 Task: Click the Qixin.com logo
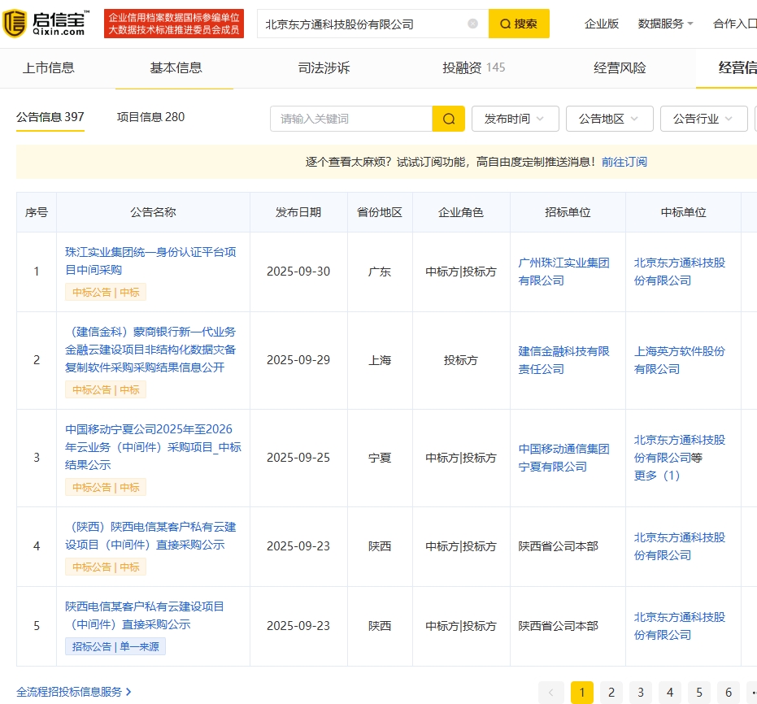click(x=45, y=24)
